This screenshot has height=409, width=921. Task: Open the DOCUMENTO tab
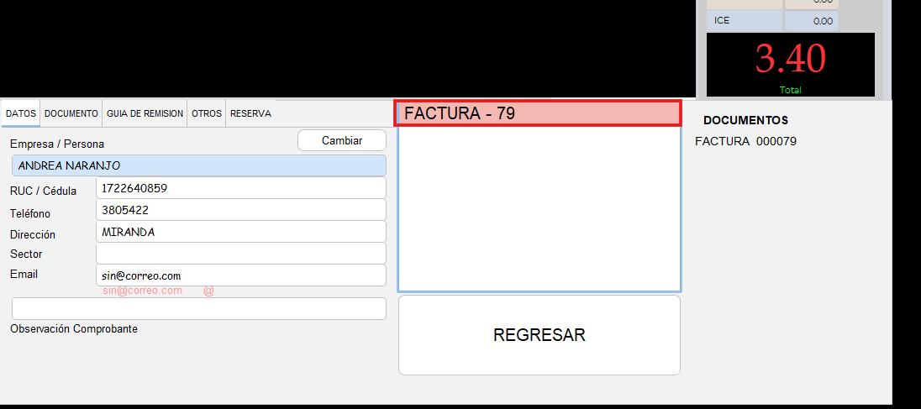71,113
